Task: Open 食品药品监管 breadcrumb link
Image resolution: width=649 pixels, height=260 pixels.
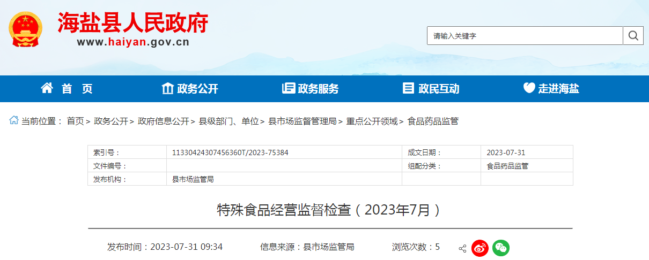Action: [433, 121]
